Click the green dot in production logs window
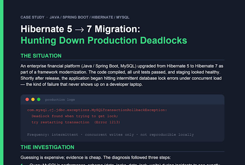 (x=39, y=100)
